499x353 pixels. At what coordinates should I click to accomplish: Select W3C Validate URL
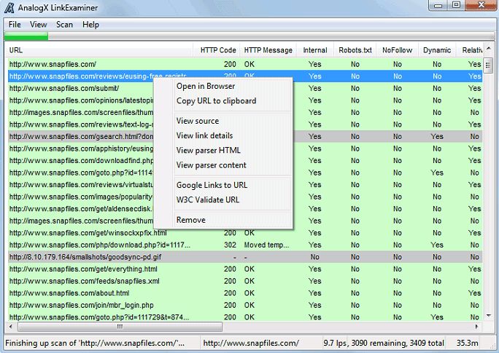(x=233, y=199)
